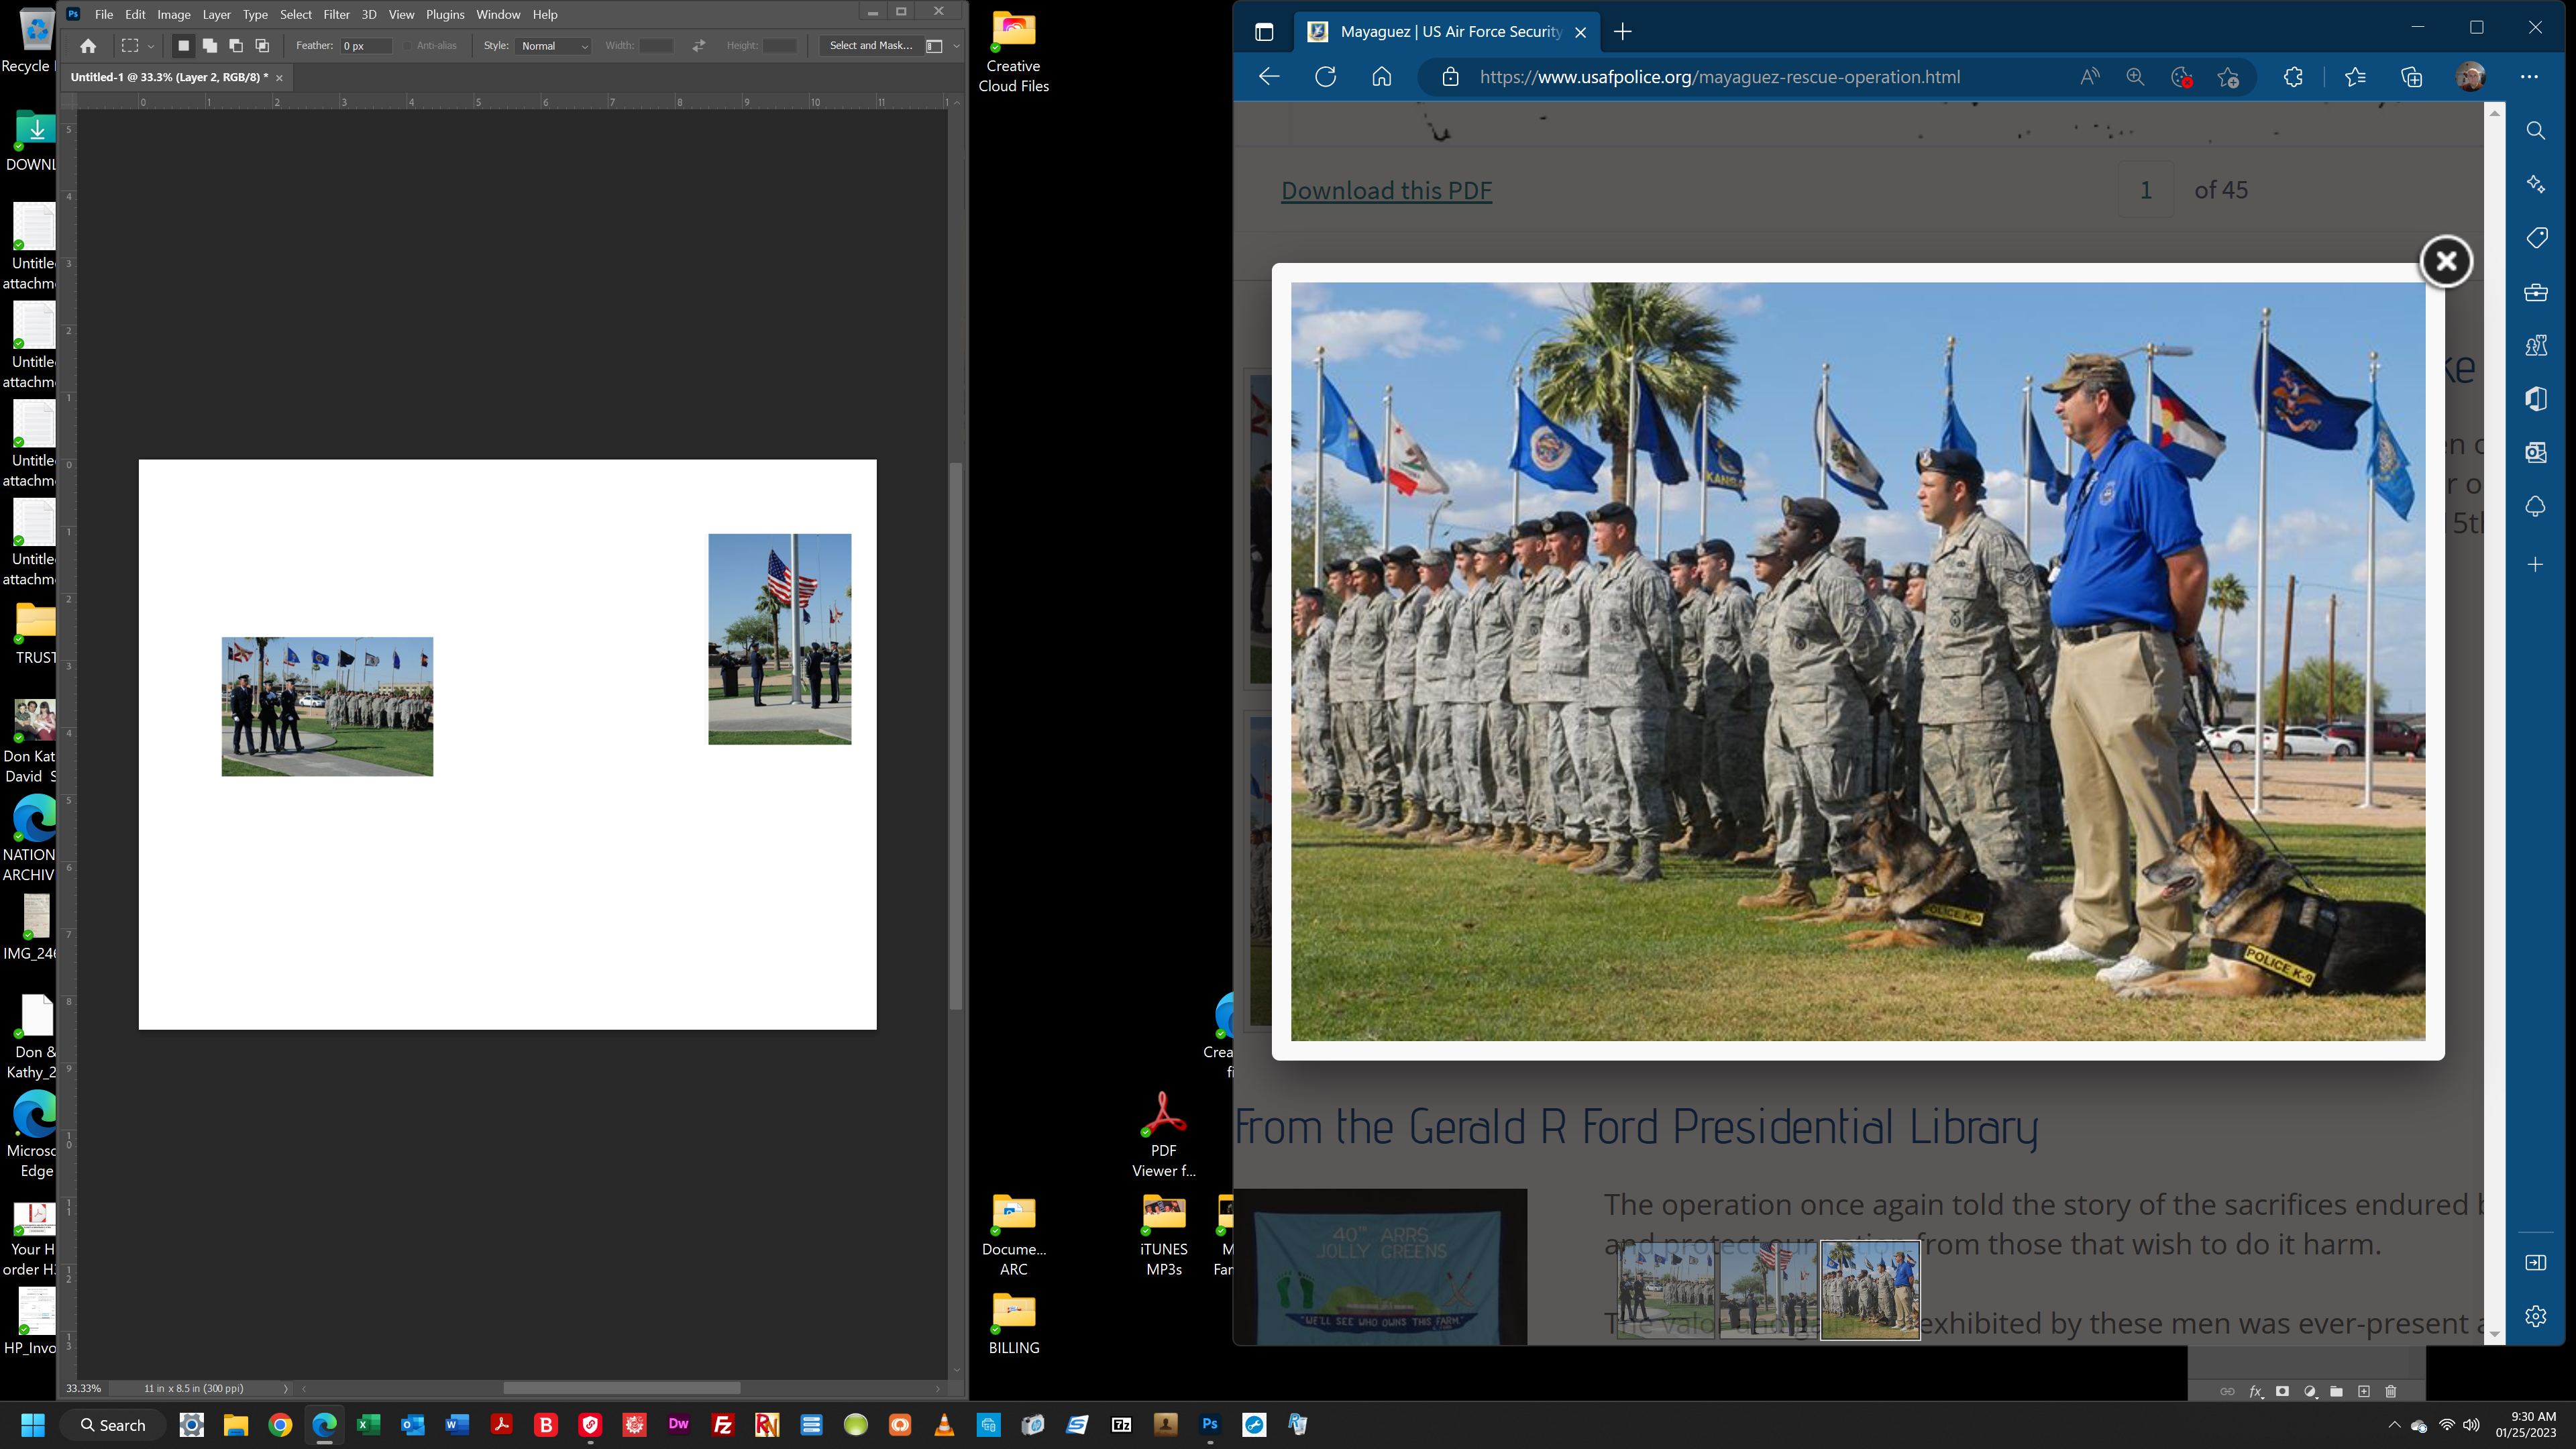Click the taskbar Search box
This screenshot has height=1449, width=2576.
(112, 1424)
